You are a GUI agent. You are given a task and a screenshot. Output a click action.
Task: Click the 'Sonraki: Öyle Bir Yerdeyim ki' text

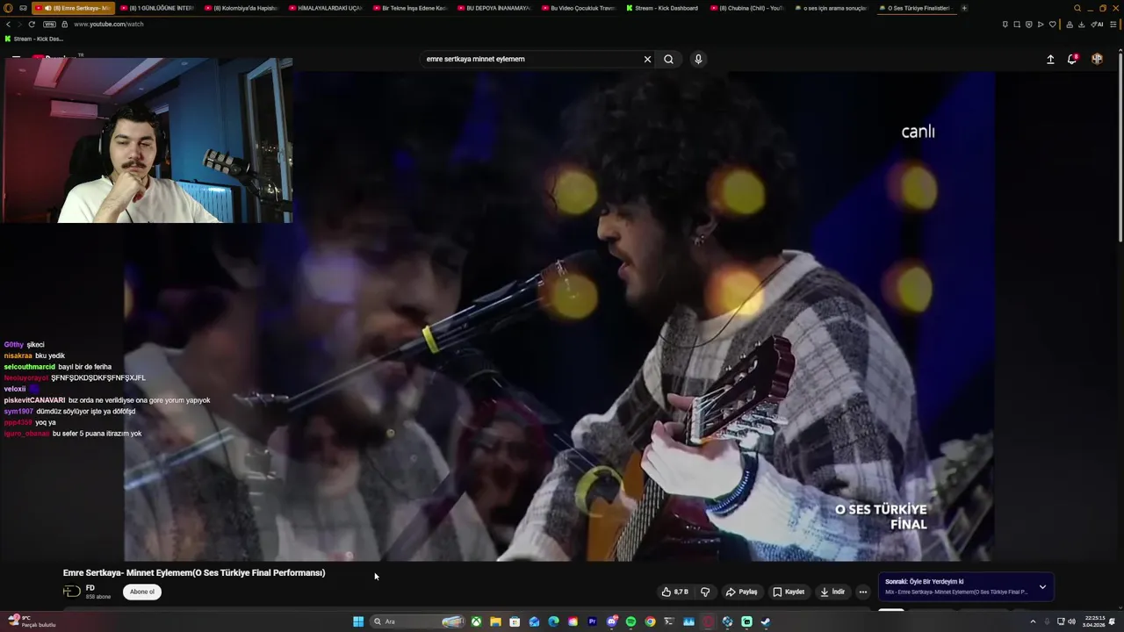924,581
